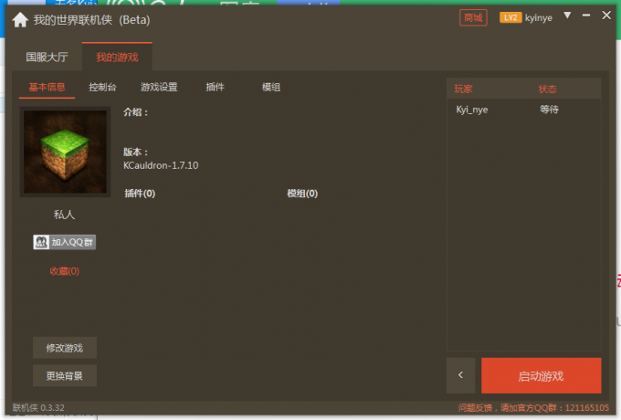Click the home icon in title bar
The width and height of the screenshot is (621, 420).
tap(20, 20)
